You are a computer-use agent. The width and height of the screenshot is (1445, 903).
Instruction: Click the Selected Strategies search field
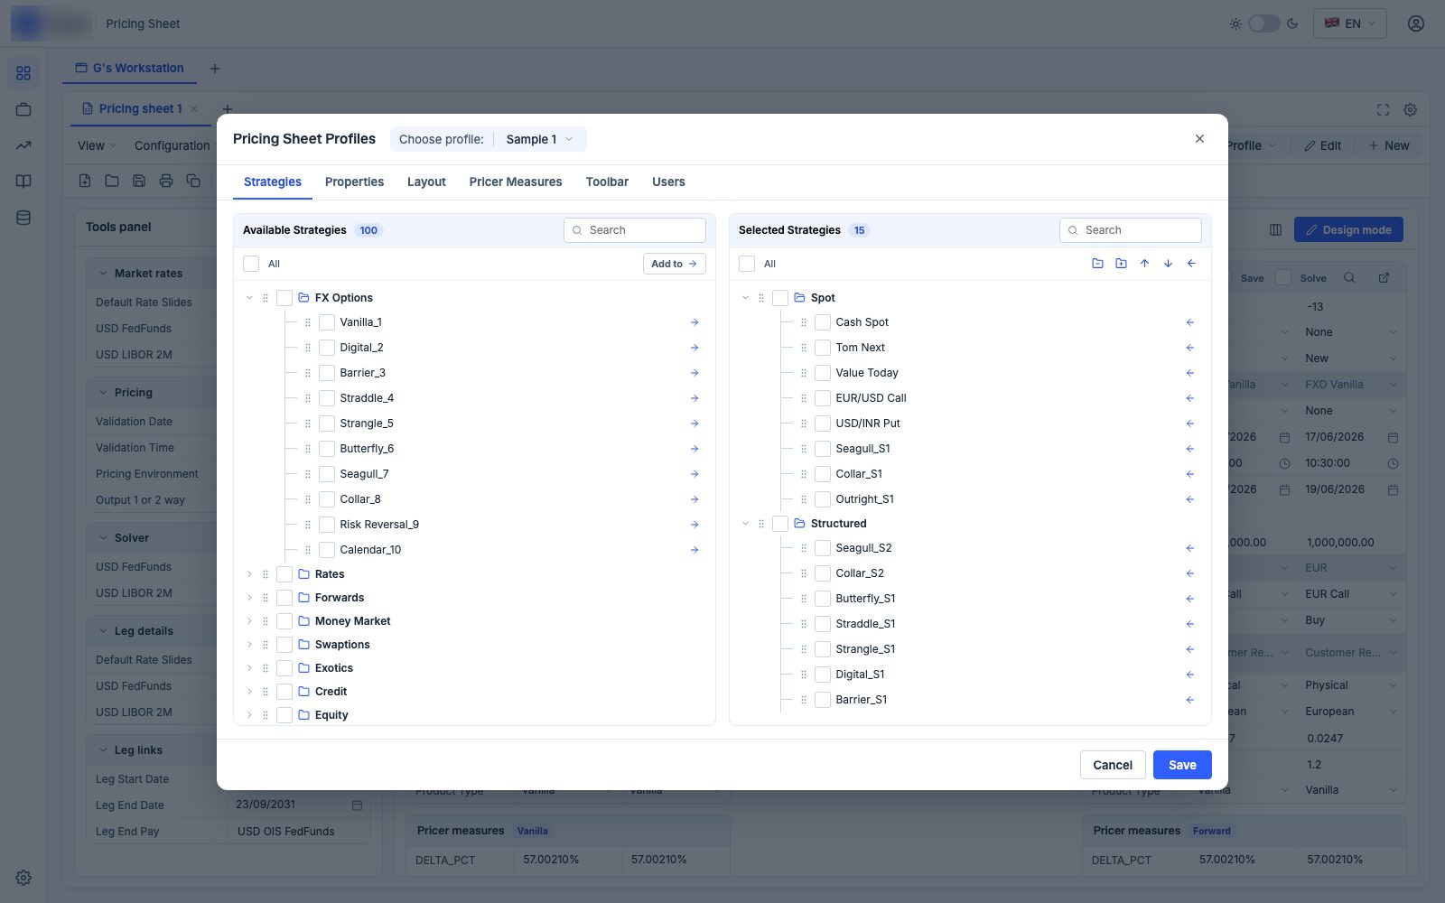(x=1131, y=230)
